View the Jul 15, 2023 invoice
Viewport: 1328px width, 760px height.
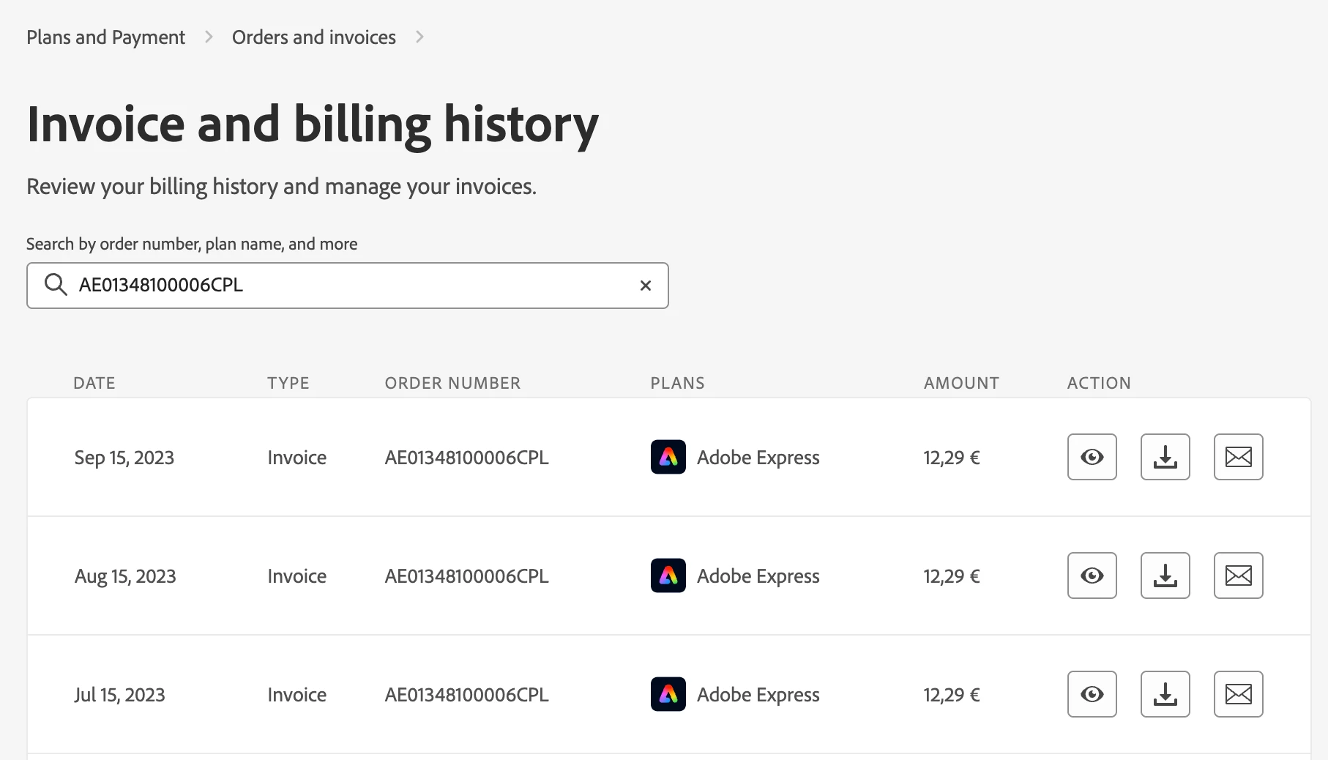click(x=1092, y=694)
